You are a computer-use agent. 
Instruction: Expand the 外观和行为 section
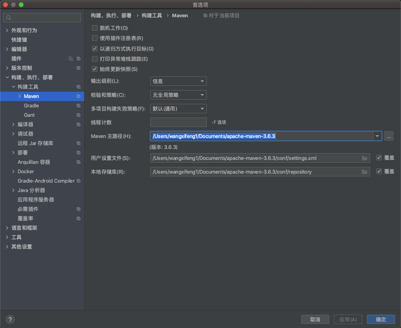click(x=7, y=30)
